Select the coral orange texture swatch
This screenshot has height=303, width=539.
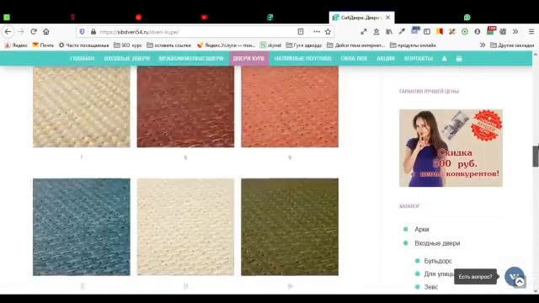(290, 107)
